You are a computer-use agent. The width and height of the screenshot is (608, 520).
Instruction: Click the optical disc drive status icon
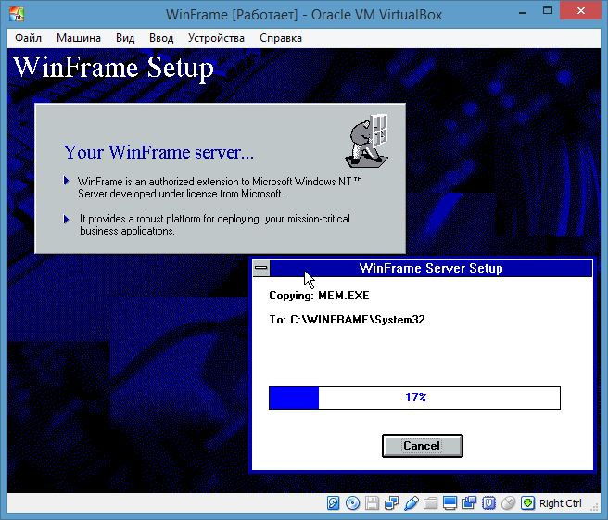click(x=352, y=503)
